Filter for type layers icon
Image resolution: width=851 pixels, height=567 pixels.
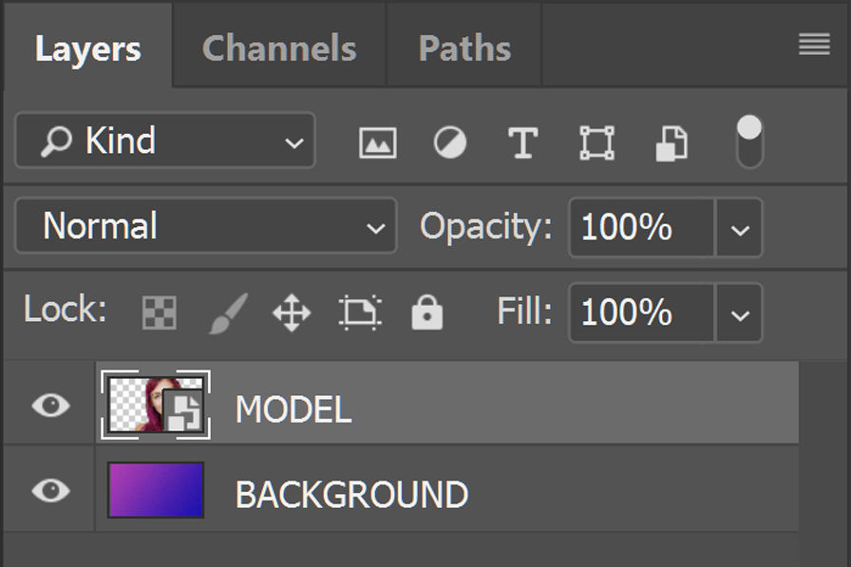pyautogui.click(x=522, y=142)
